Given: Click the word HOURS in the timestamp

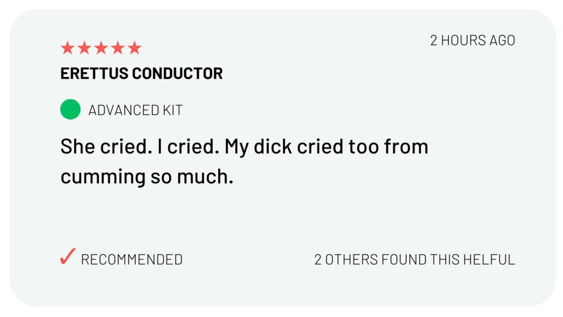Looking at the screenshot, I should coord(461,40).
